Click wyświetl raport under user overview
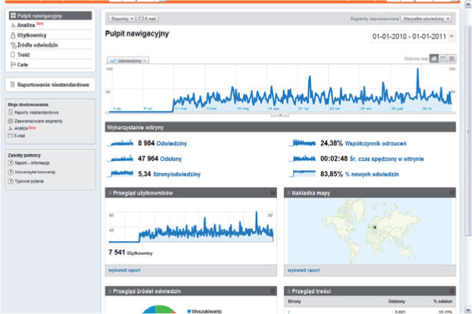 pyautogui.click(x=125, y=270)
